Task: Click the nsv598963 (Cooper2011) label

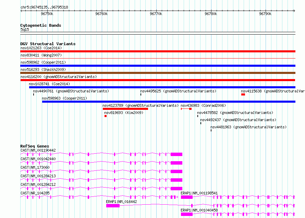Action: (x=64, y=98)
